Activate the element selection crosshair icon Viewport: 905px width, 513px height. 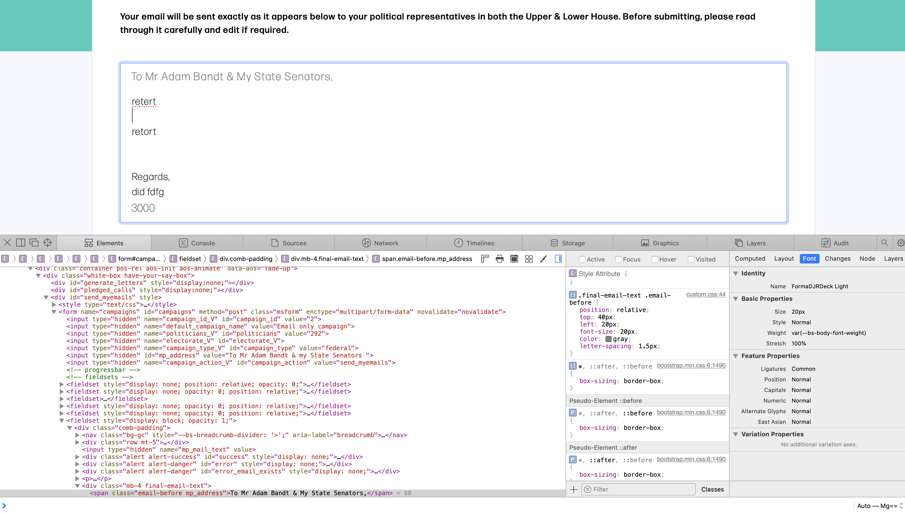[x=47, y=243]
